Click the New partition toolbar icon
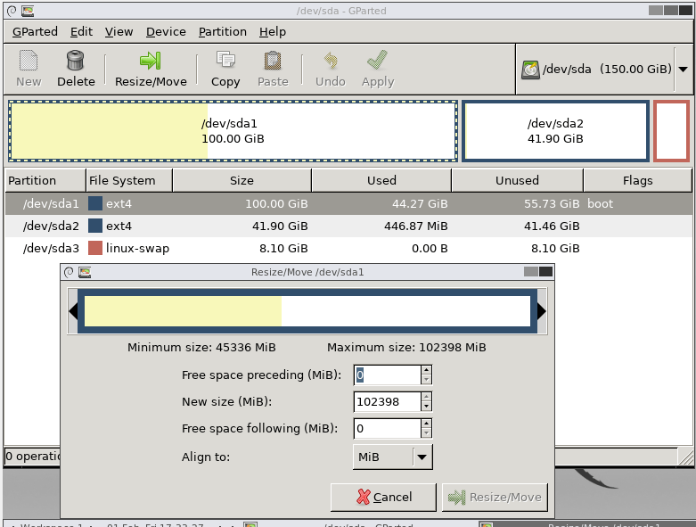 point(29,61)
